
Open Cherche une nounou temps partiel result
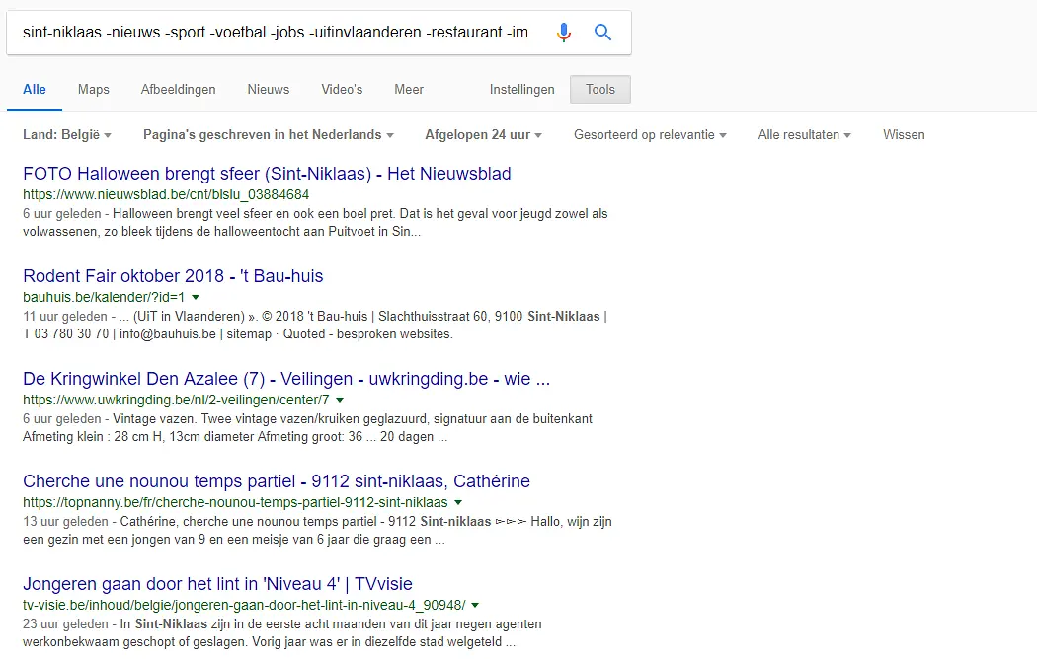(x=277, y=481)
